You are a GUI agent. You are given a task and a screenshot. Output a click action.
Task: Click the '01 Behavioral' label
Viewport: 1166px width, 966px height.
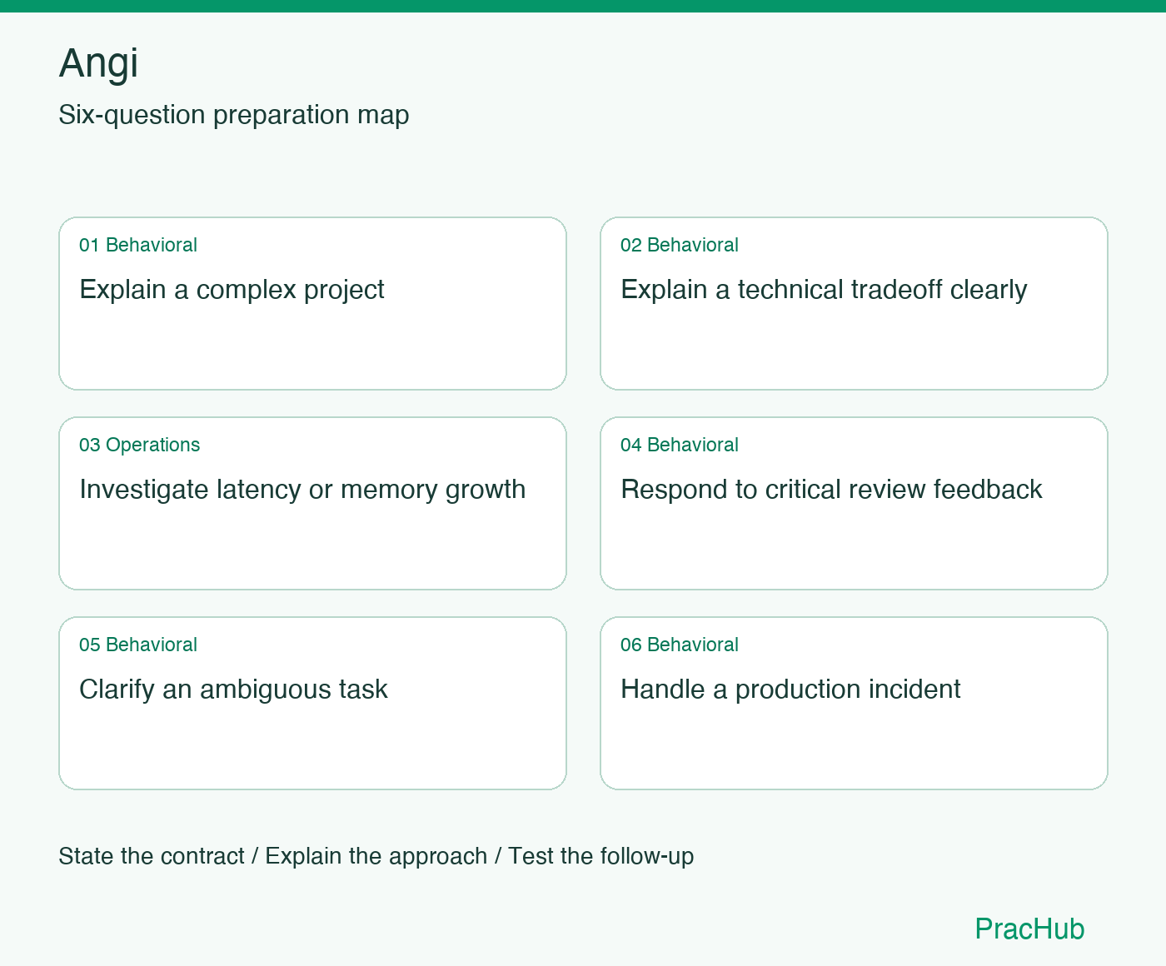138,245
